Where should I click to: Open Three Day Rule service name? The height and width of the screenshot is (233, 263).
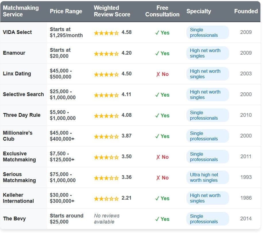click(x=22, y=115)
